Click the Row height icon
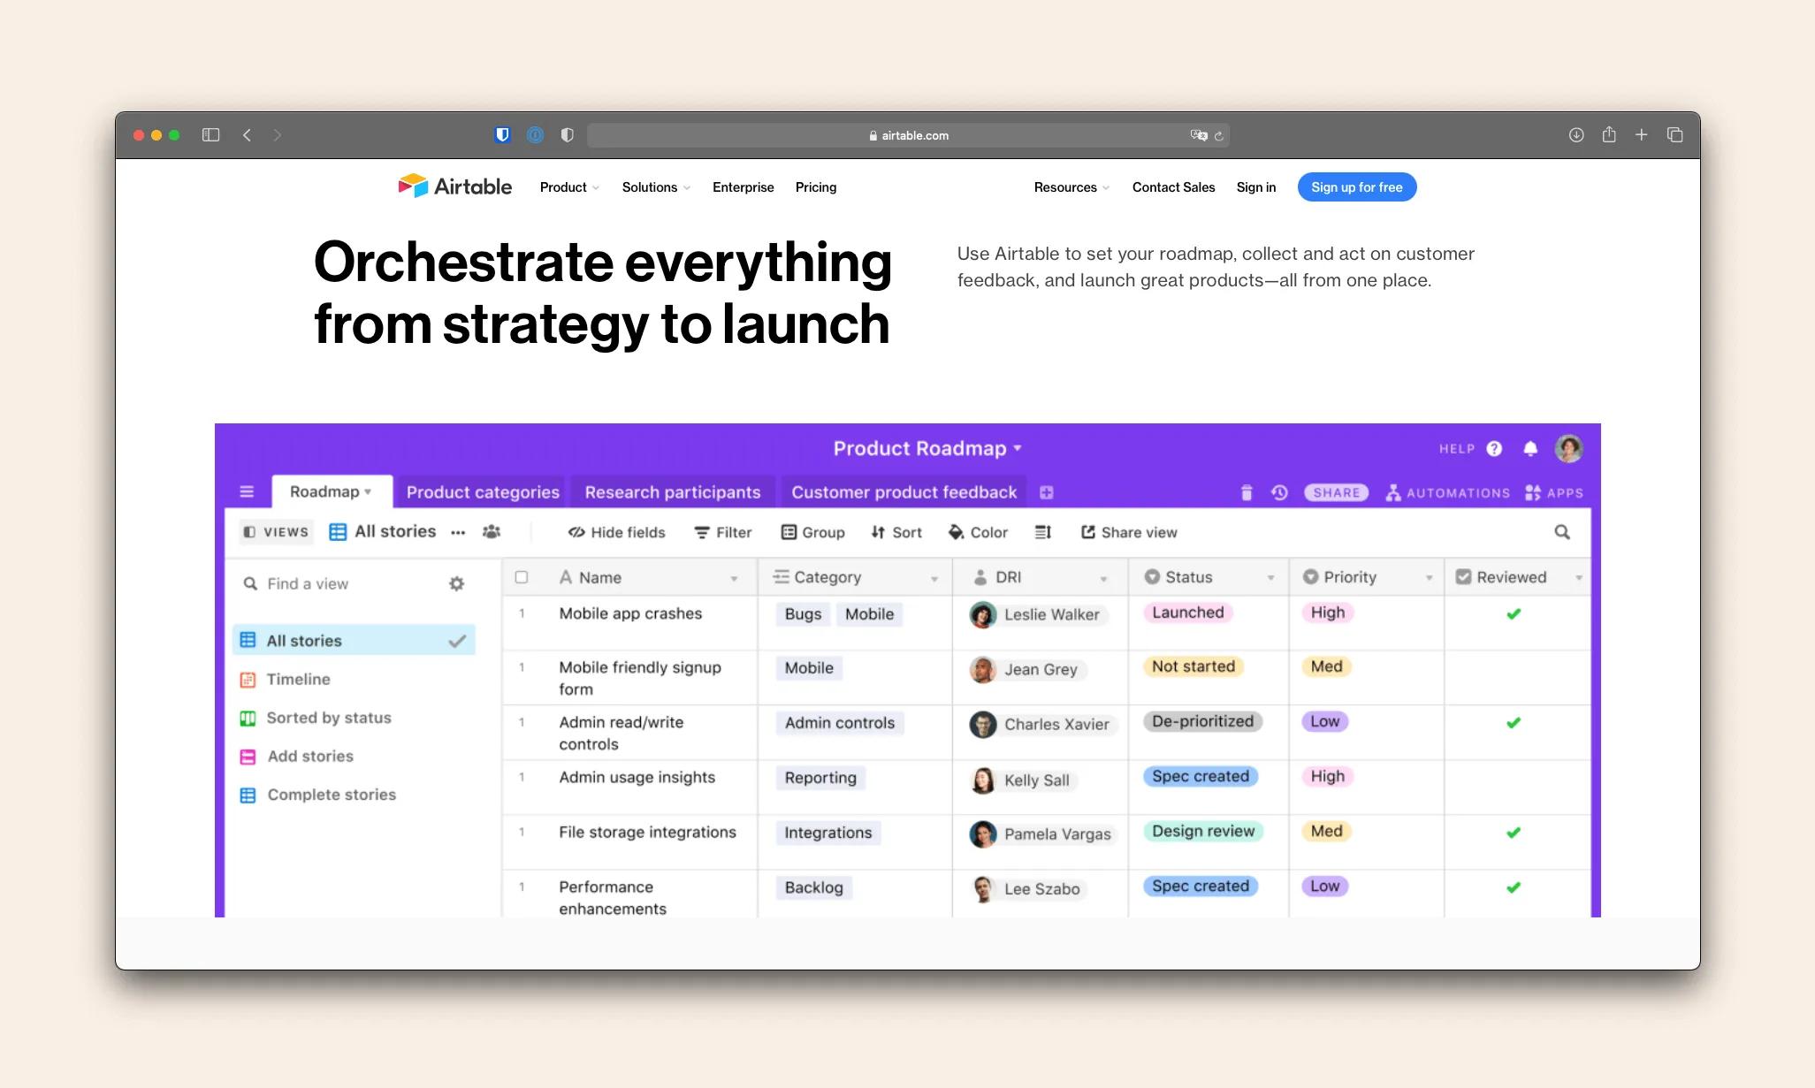 [1043, 532]
